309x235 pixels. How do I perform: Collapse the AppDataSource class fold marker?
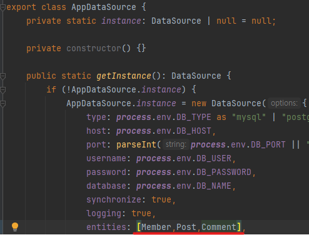tap(3, 7)
